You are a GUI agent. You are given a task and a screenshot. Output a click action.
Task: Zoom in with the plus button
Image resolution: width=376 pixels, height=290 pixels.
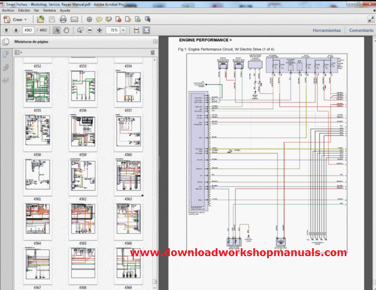pos(99,30)
